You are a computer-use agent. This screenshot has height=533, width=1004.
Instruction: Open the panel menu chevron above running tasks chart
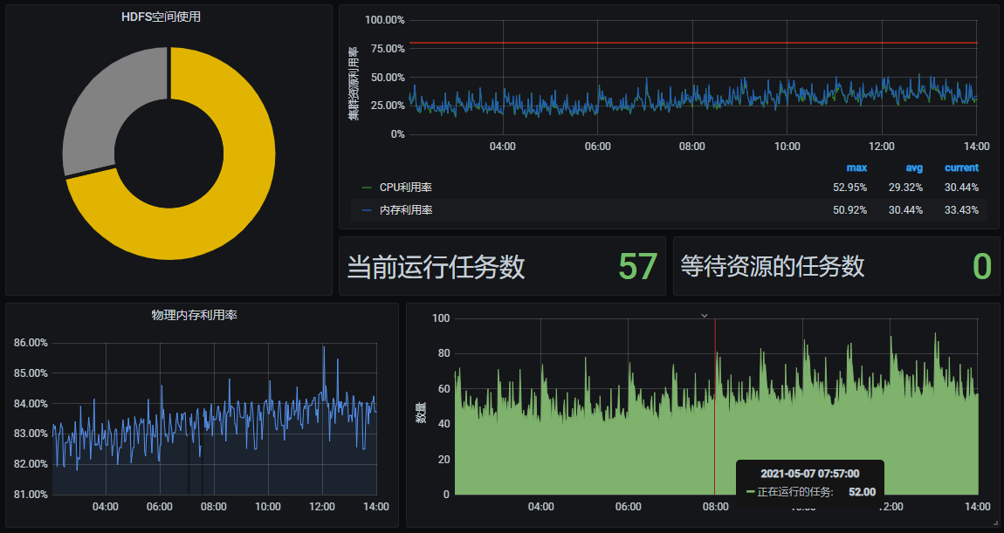click(705, 316)
